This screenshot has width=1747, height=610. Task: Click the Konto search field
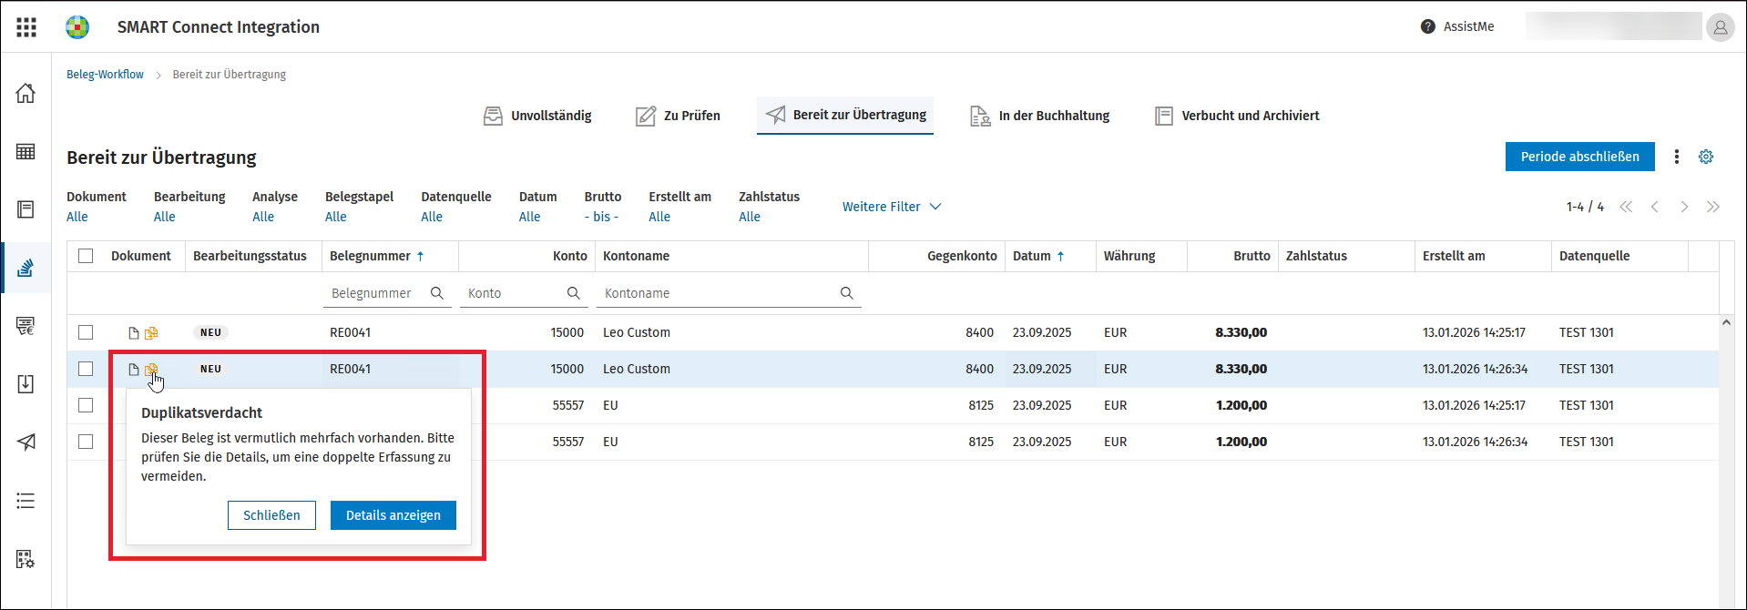(524, 293)
